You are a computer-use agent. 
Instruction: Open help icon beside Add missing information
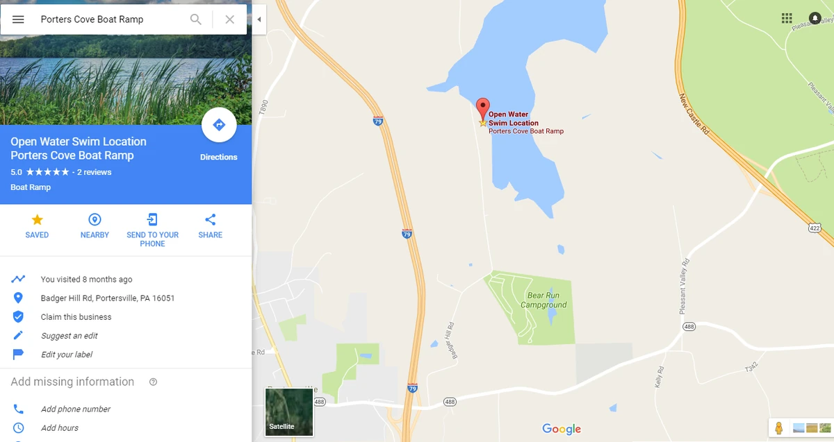pos(154,382)
